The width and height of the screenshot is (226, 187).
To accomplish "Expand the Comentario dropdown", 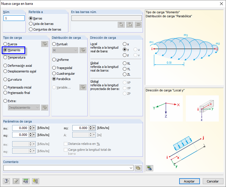I will pyautogui.click(x=131, y=168).
